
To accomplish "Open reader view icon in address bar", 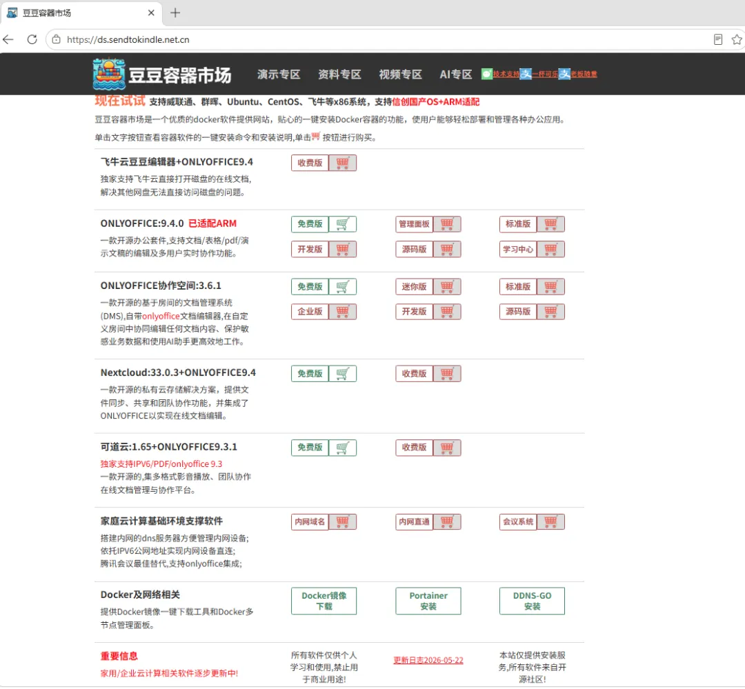I will [718, 39].
